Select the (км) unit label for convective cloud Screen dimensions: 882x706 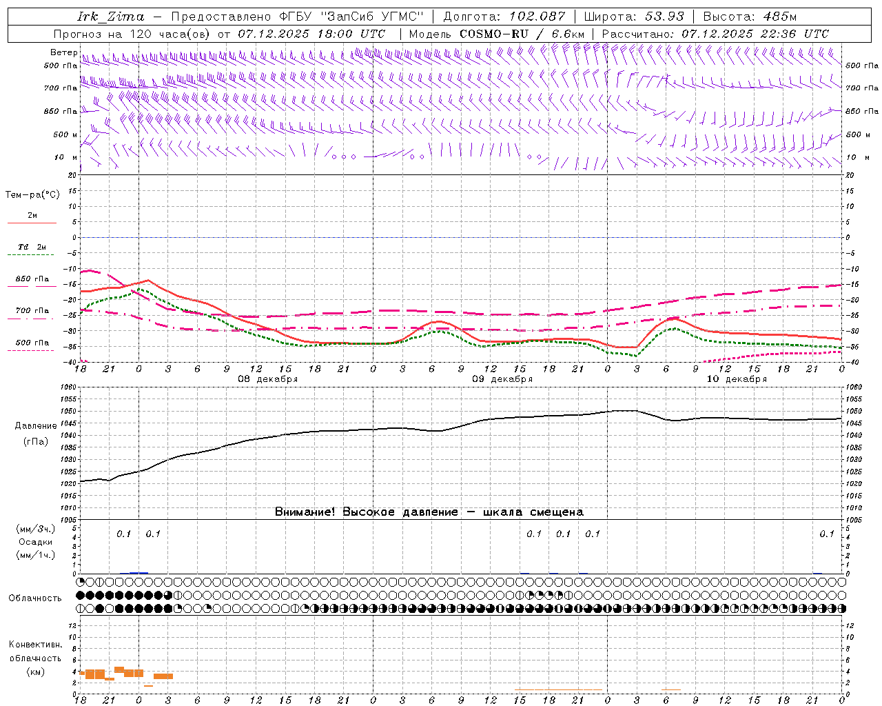tap(36, 672)
